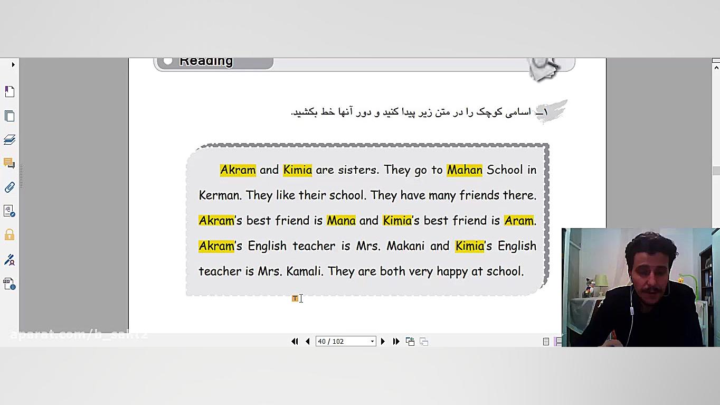The height and width of the screenshot is (405, 720).
Task: Click the small orange text annotation marker
Action: [295, 298]
